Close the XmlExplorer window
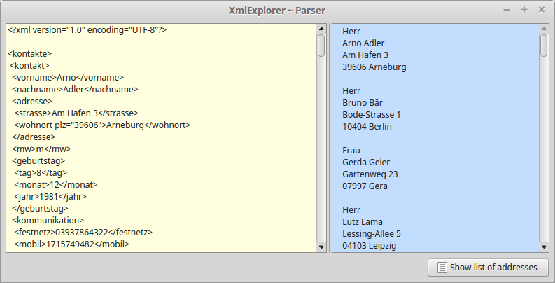This screenshot has height=283, width=555. pyautogui.click(x=541, y=10)
